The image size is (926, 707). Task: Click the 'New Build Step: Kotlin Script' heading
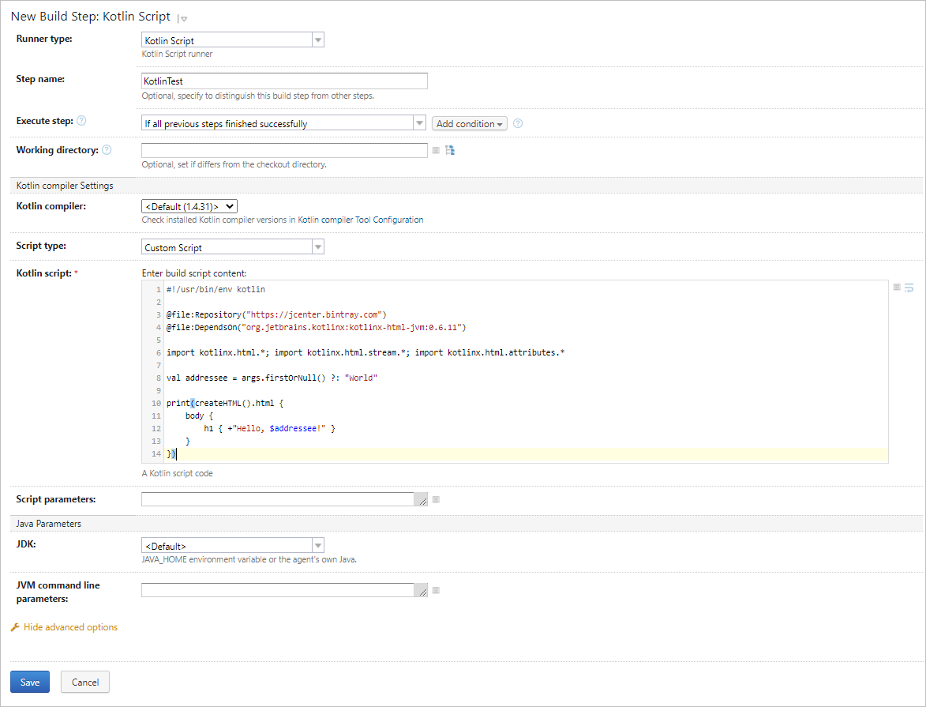click(x=90, y=17)
